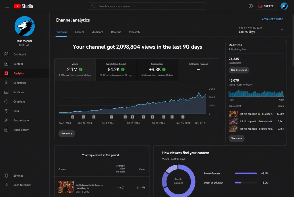Click the Direct or unknown percentage bar
This screenshot has height=197, width=294.
point(246,183)
